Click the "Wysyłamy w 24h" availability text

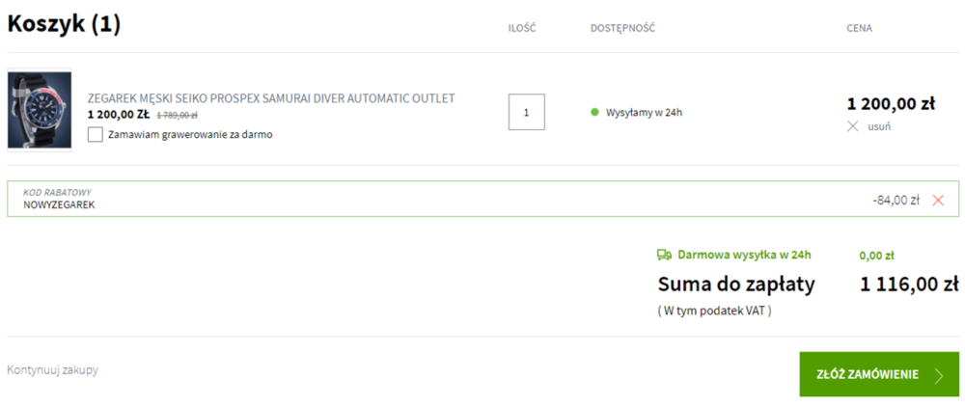click(644, 112)
